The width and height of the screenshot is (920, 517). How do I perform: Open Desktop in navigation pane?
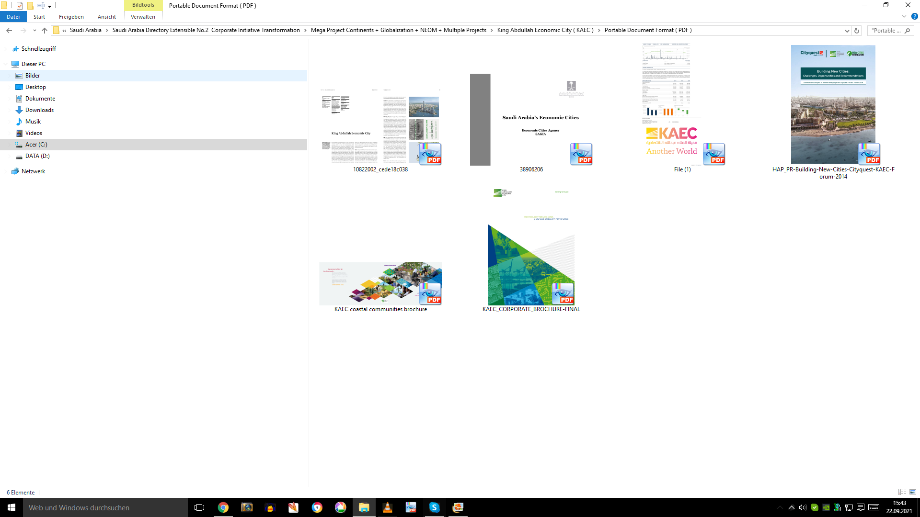pyautogui.click(x=35, y=87)
